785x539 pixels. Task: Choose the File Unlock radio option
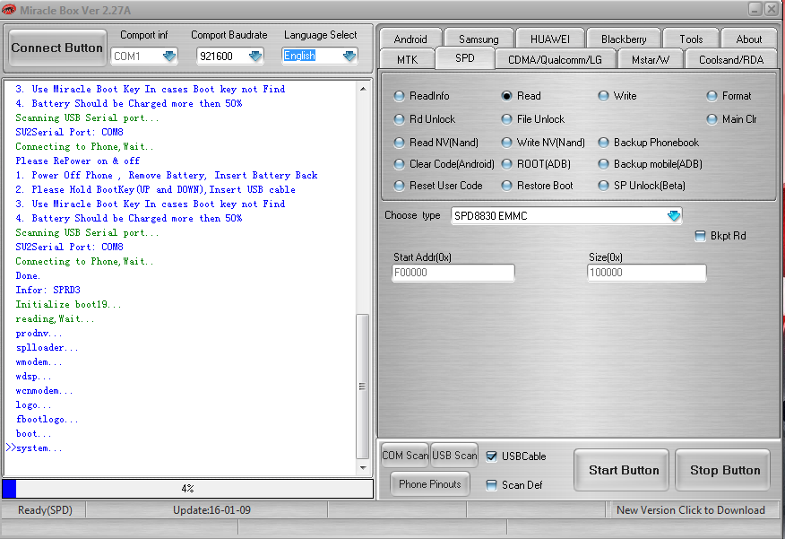point(506,119)
